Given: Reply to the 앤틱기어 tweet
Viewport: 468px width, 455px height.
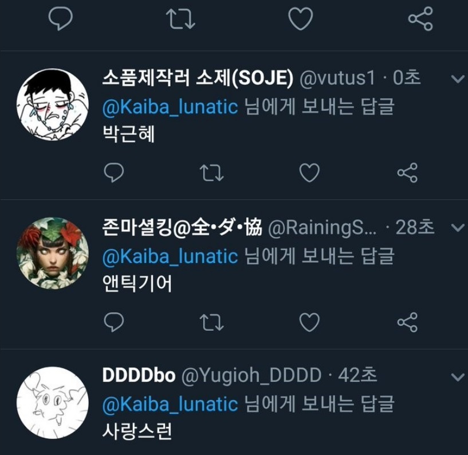Looking at the screenshot, I should tap(114, 322).
